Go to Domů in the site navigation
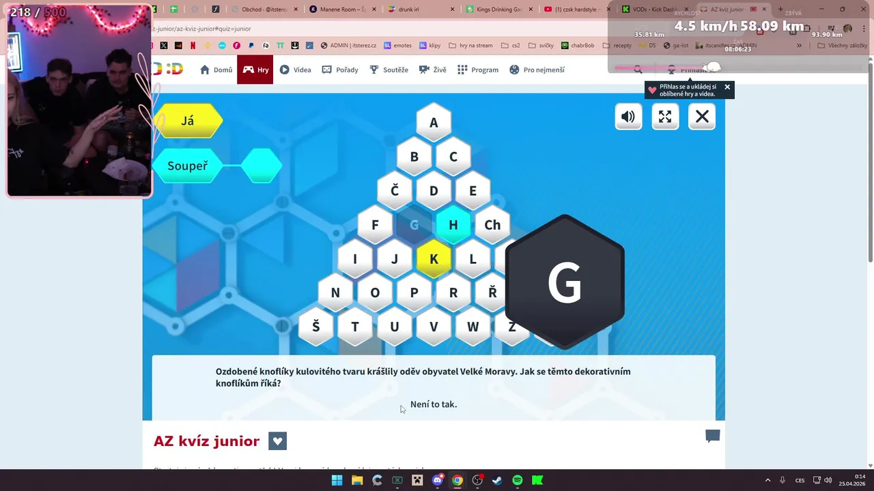874x491 pixels. (216, 70)
